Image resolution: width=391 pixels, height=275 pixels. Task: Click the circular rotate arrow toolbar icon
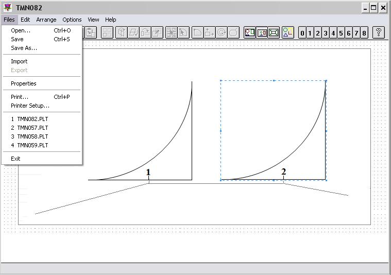tap(222, 32)
